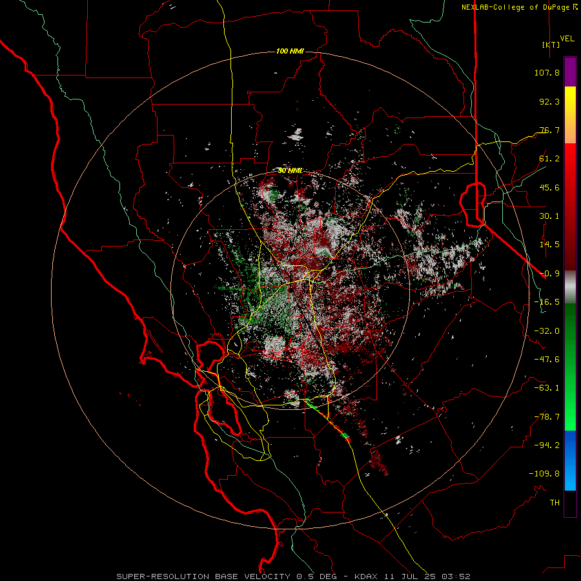The image size is (581, 581).
Task: Select the 107.8 legend value
Action: tap(547, 72)
